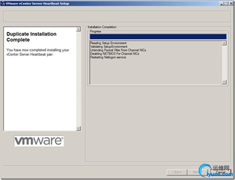Click the 'Progress' group label
This screenshot has width=235, height=180.
click(95, 31)
